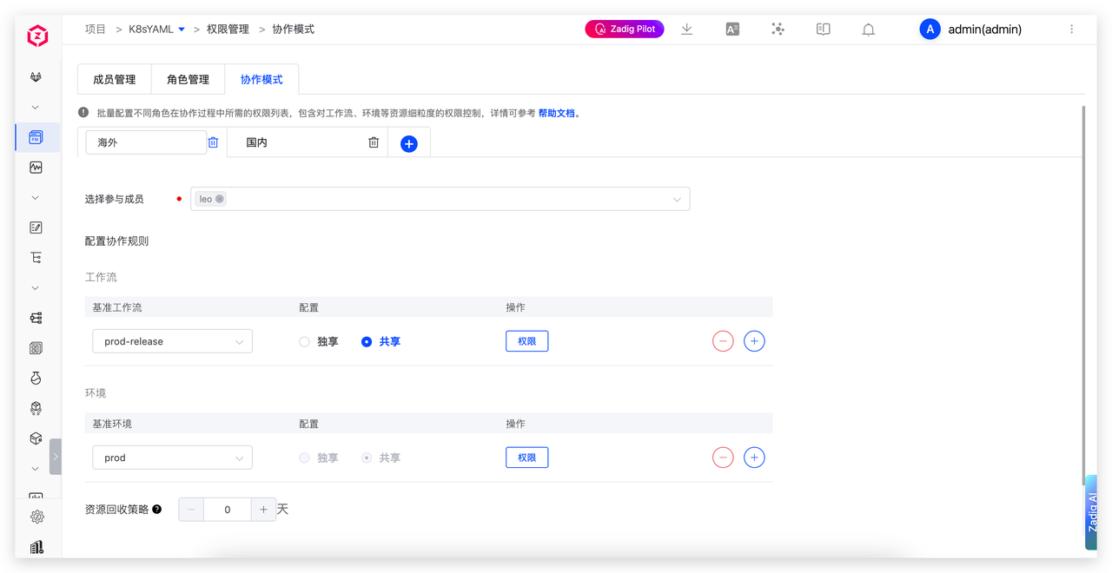Image resolution: width=1112 pixels, height=573 pixels.
Task: Open the prod-release workflow dropdown
Action: point(172,341)
